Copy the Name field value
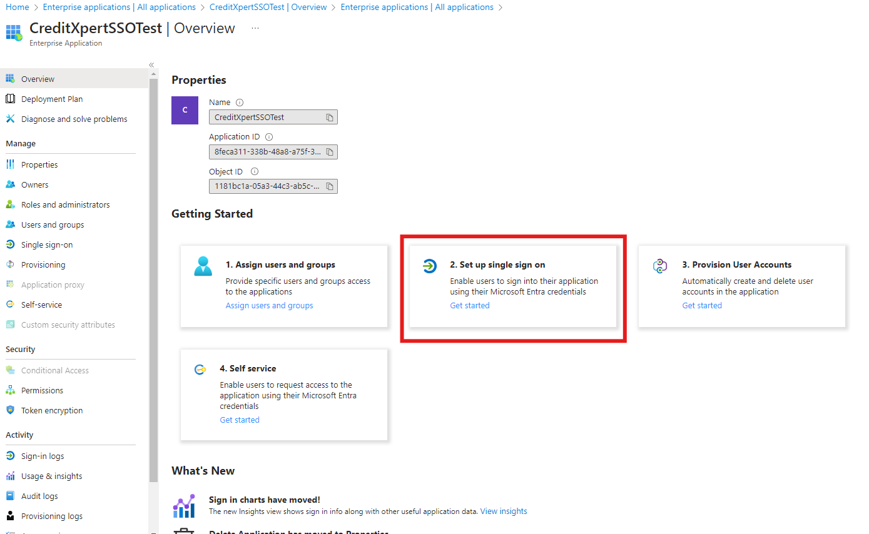869x534 pixels. tap(330, 117)
